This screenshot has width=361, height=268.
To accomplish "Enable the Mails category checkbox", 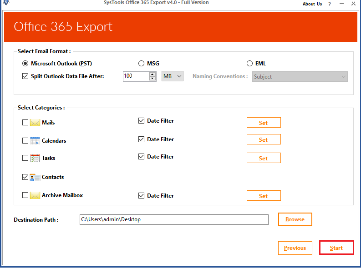I will point(25,123).
